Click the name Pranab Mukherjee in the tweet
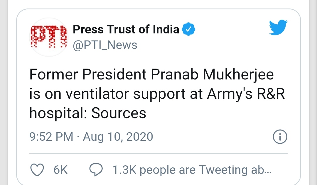Image resolution: width=317 pixels, height=185 pixels. point(212,75)
